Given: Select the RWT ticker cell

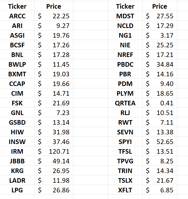Looking at the screenshot, I should pyautogui.click(x=125, y=122).
